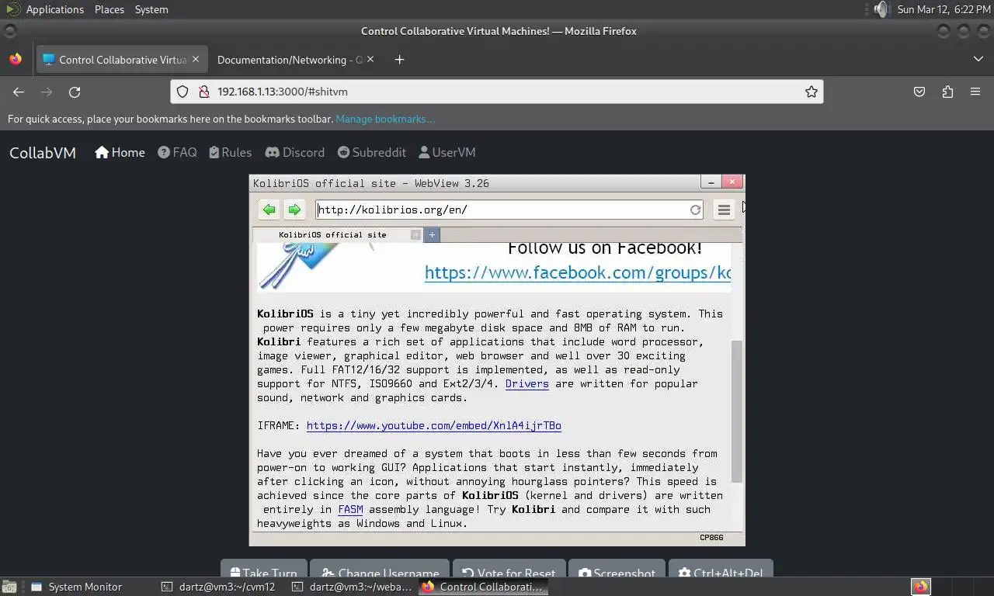
Task: Close the Documentation/Networking tab
Action: coord(370,59)
